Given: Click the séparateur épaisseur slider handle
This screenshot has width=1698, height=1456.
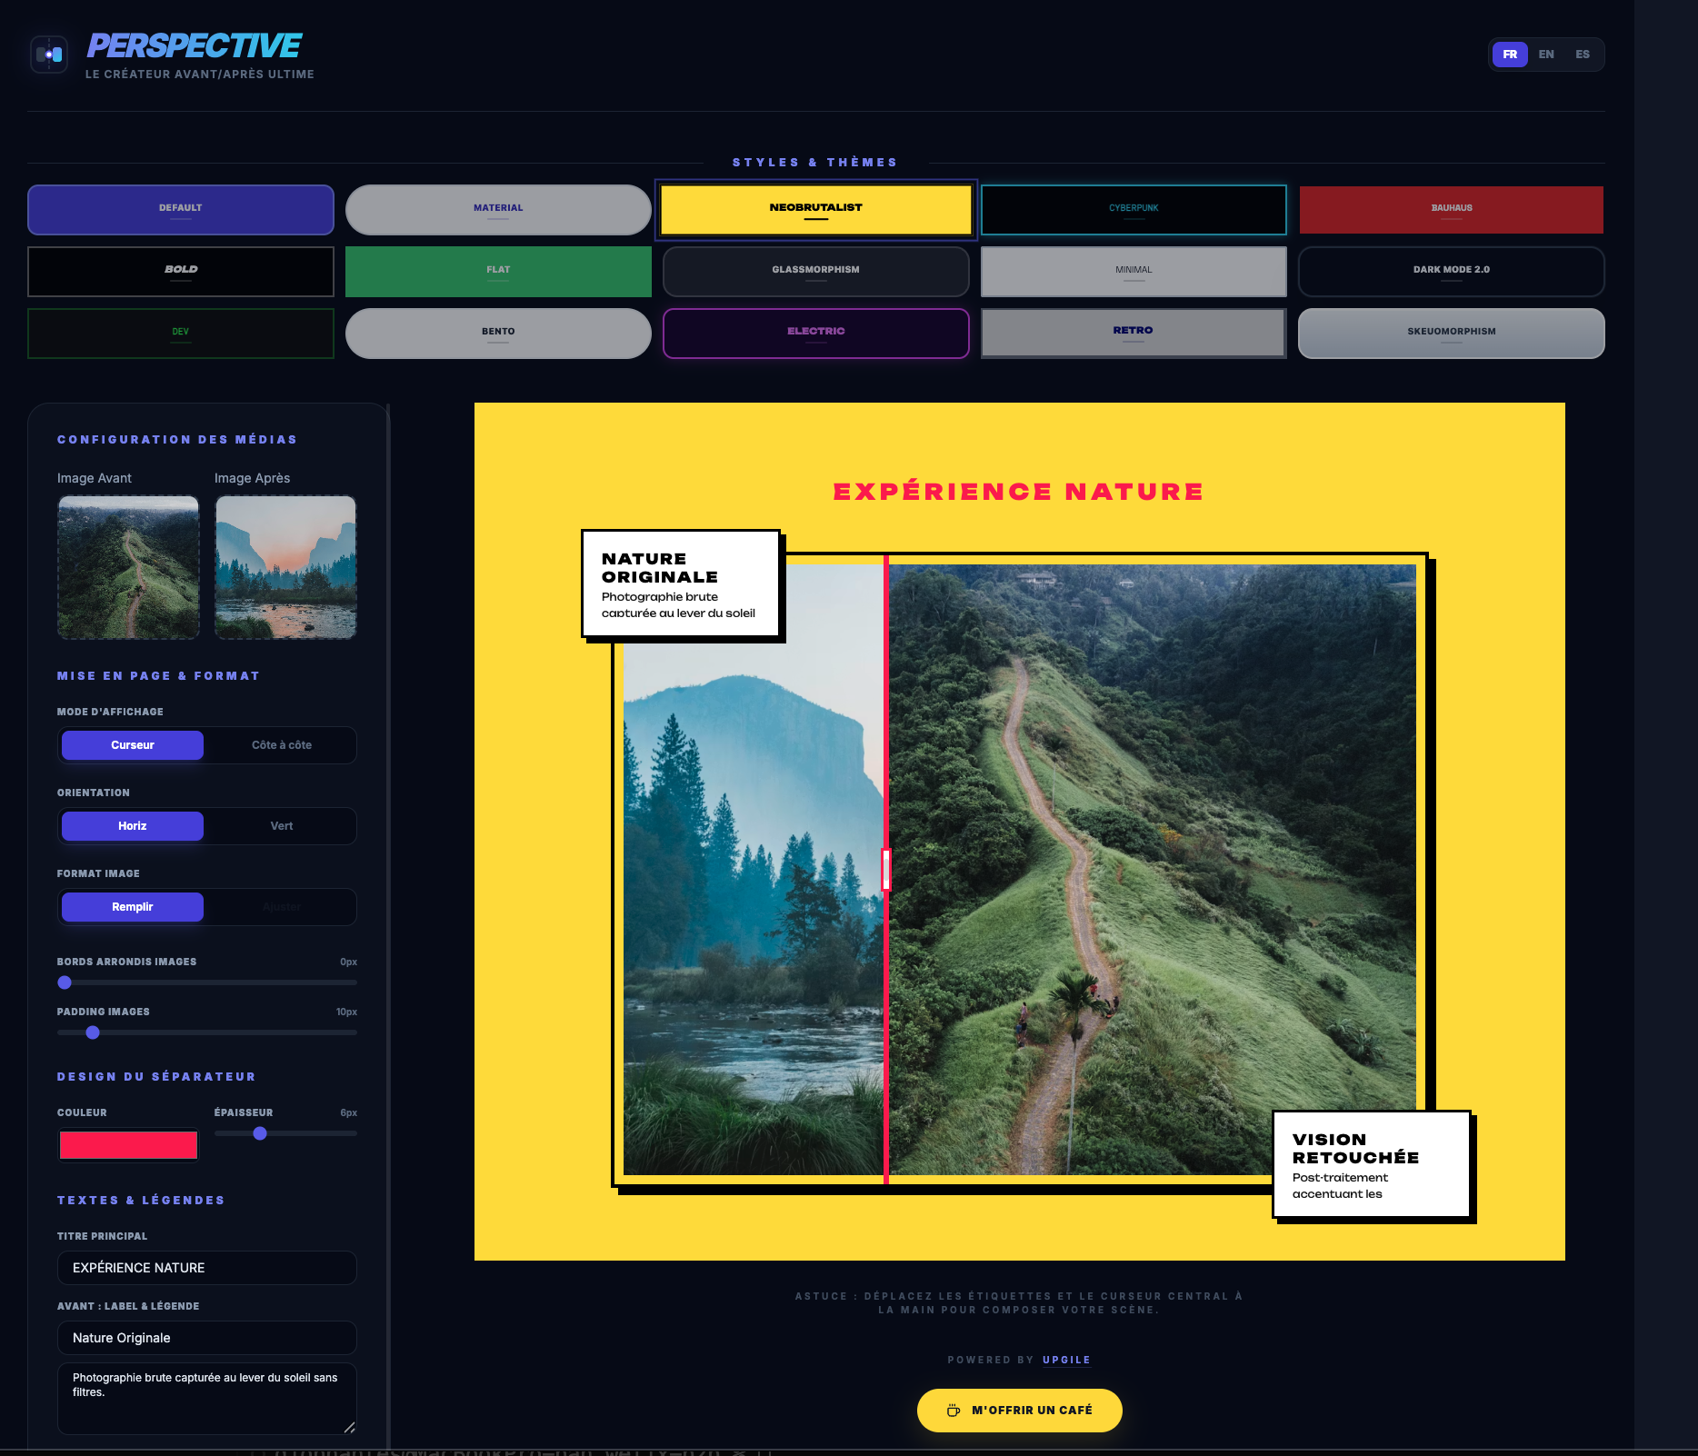Looking at the screenshot, I should [x=261, y=1133].
